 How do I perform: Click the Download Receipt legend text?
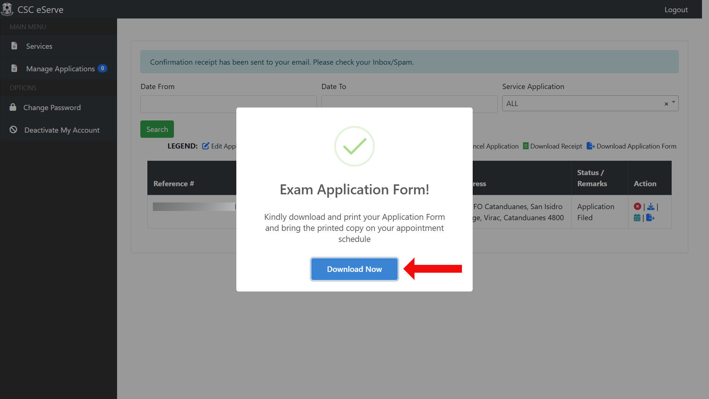[556, 146]
